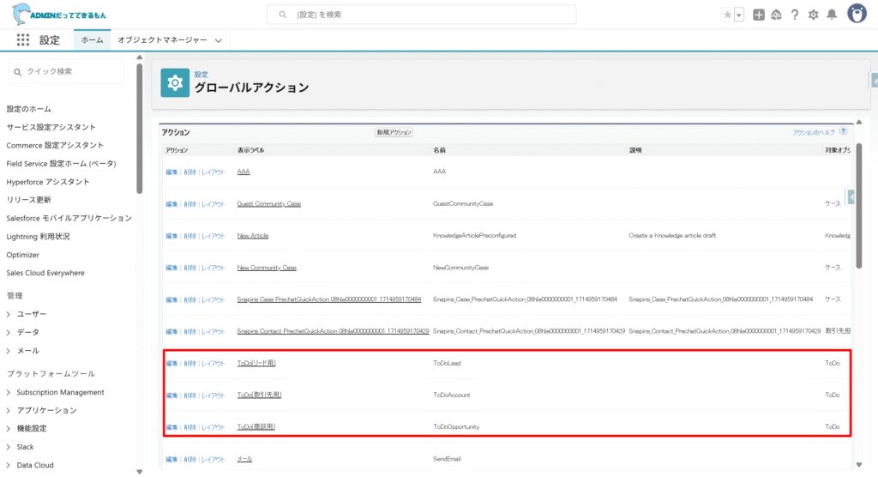Click the dolphin ADMIN logo
Screen dimensions: 878x477
[59, 15]
